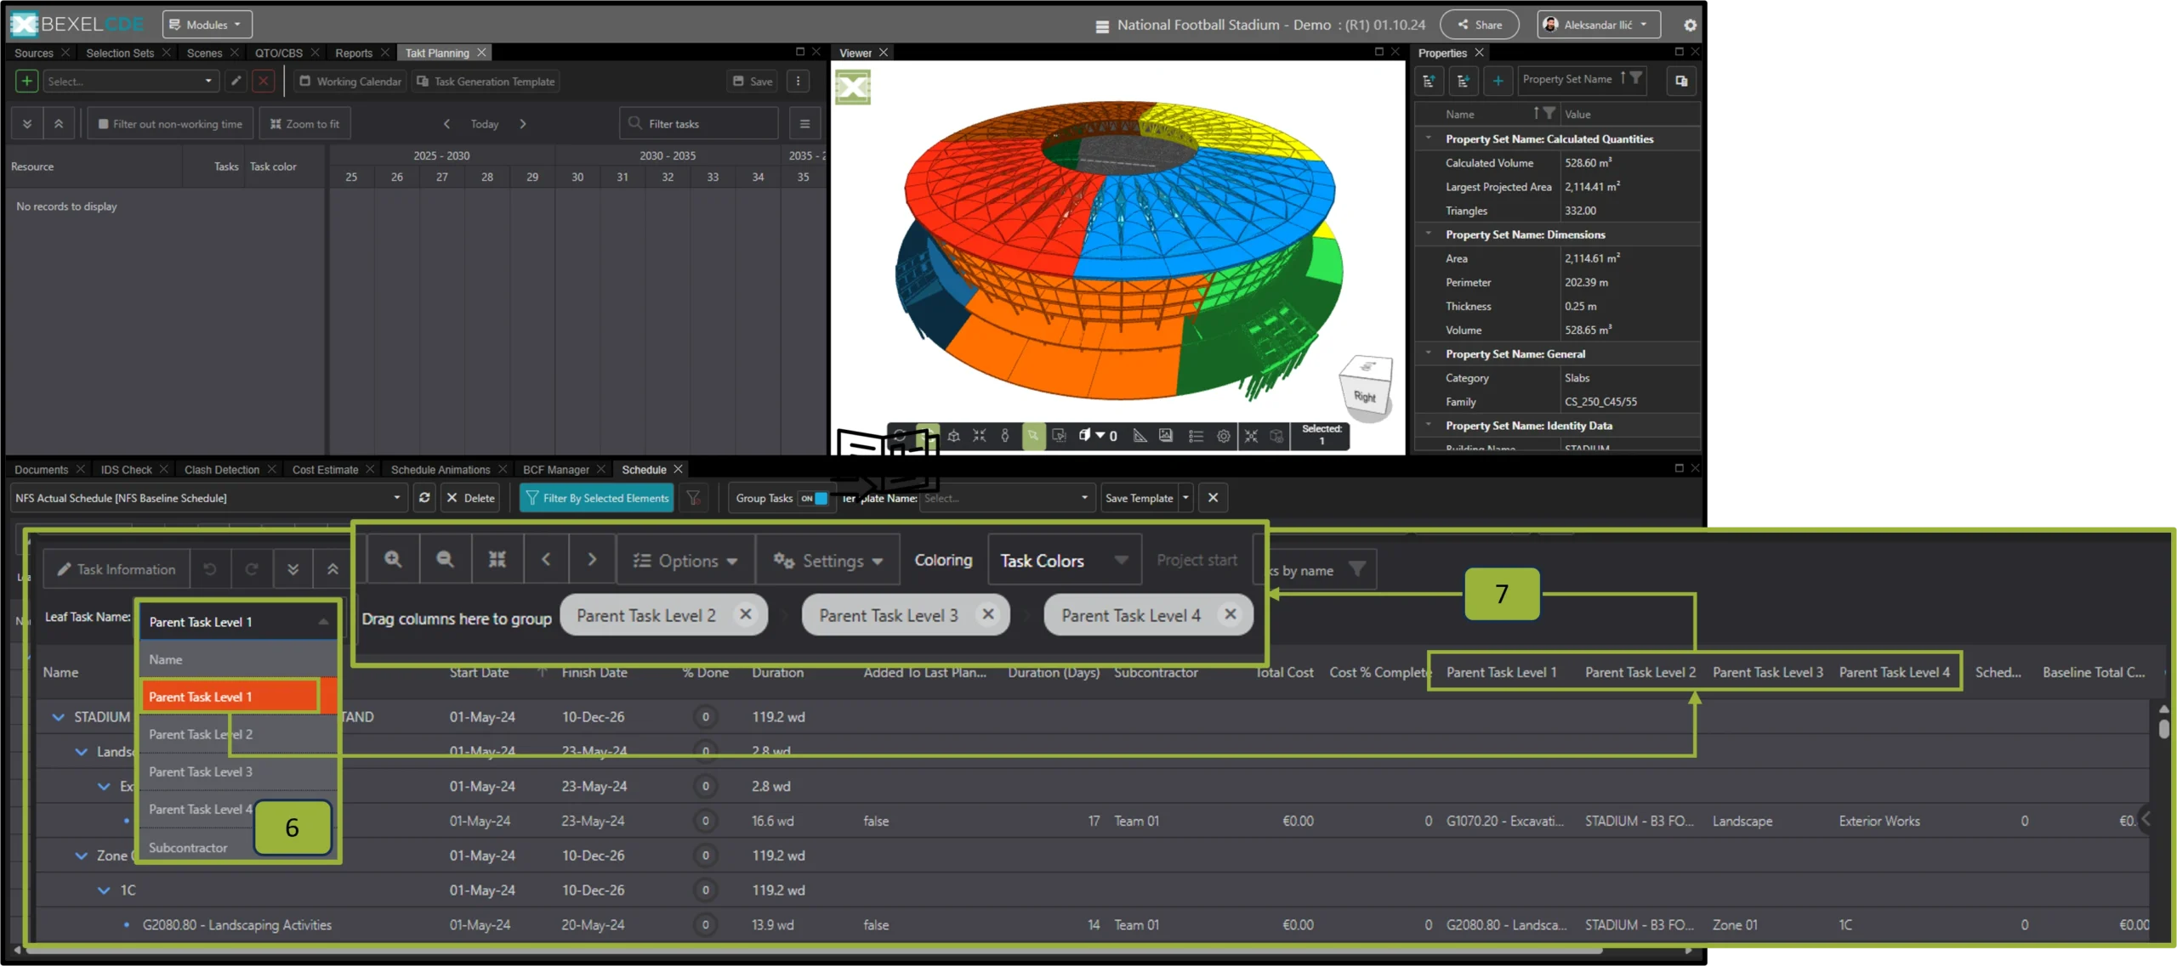Select Parent Task Level 2 in list

tap(201, 734)
